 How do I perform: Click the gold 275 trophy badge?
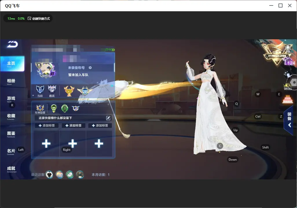coord(69,91)
